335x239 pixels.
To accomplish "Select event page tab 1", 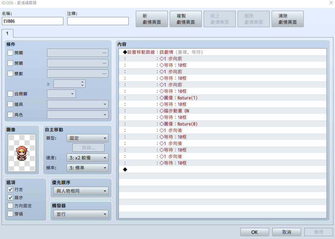I will click(8, 34).
